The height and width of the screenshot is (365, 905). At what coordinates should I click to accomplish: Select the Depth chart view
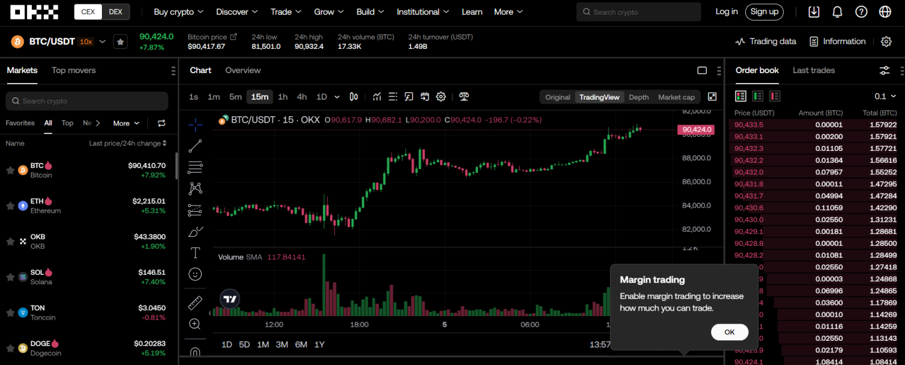tap(639, 97)
